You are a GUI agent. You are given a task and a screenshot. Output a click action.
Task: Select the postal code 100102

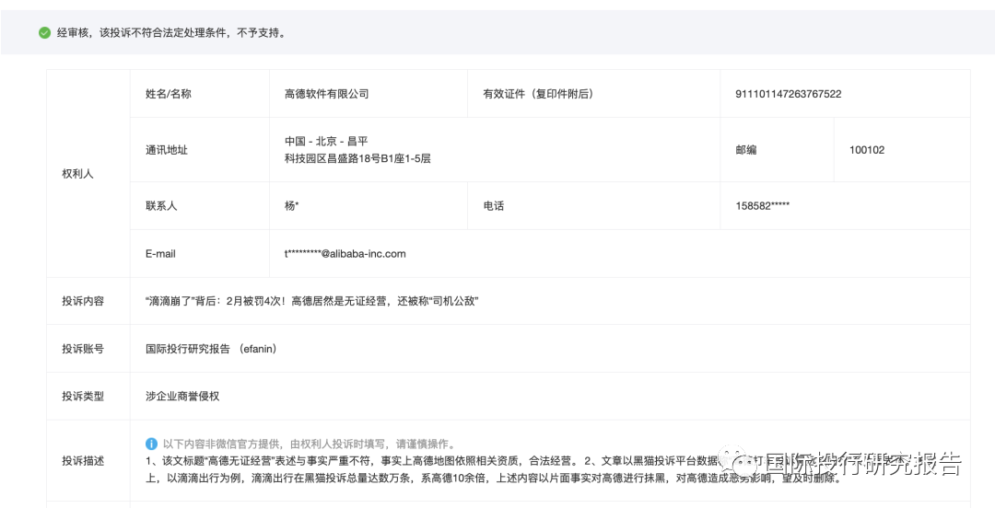(x=867, y=150)
